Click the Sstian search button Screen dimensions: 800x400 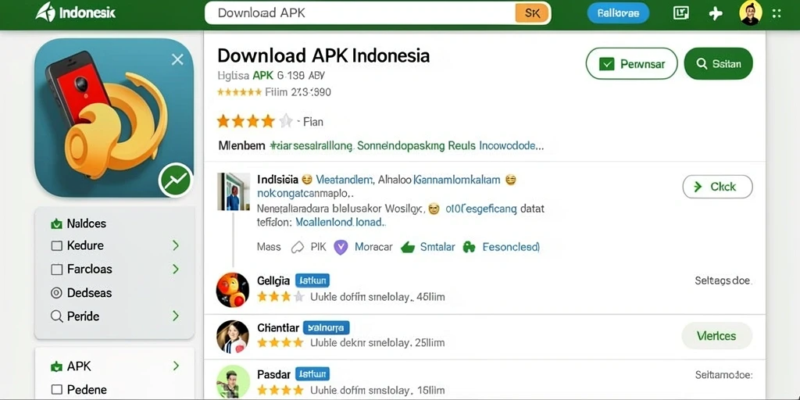719,64
